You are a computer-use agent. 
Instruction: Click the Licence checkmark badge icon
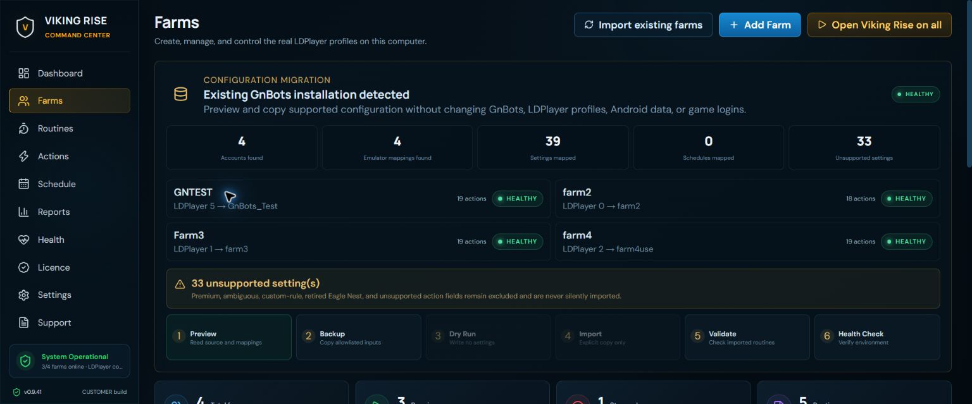(23, 267)
